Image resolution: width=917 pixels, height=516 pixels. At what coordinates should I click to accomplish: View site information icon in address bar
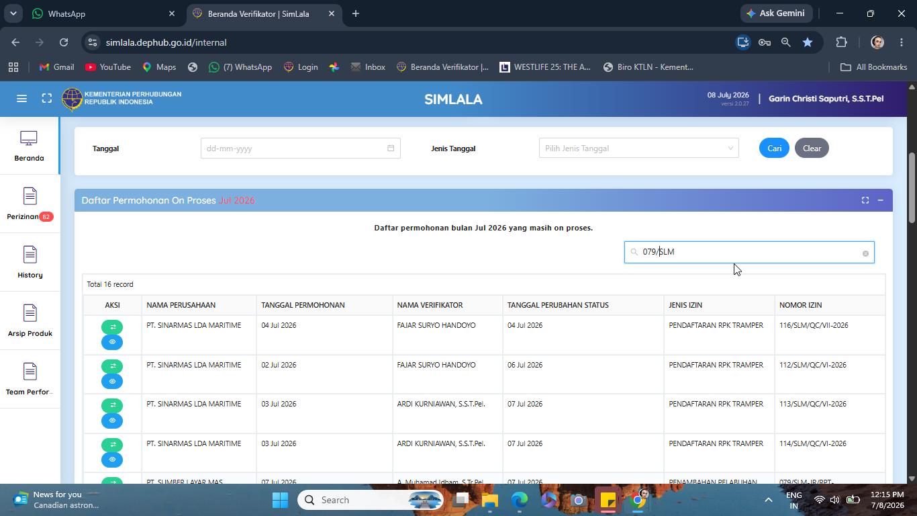93,42
